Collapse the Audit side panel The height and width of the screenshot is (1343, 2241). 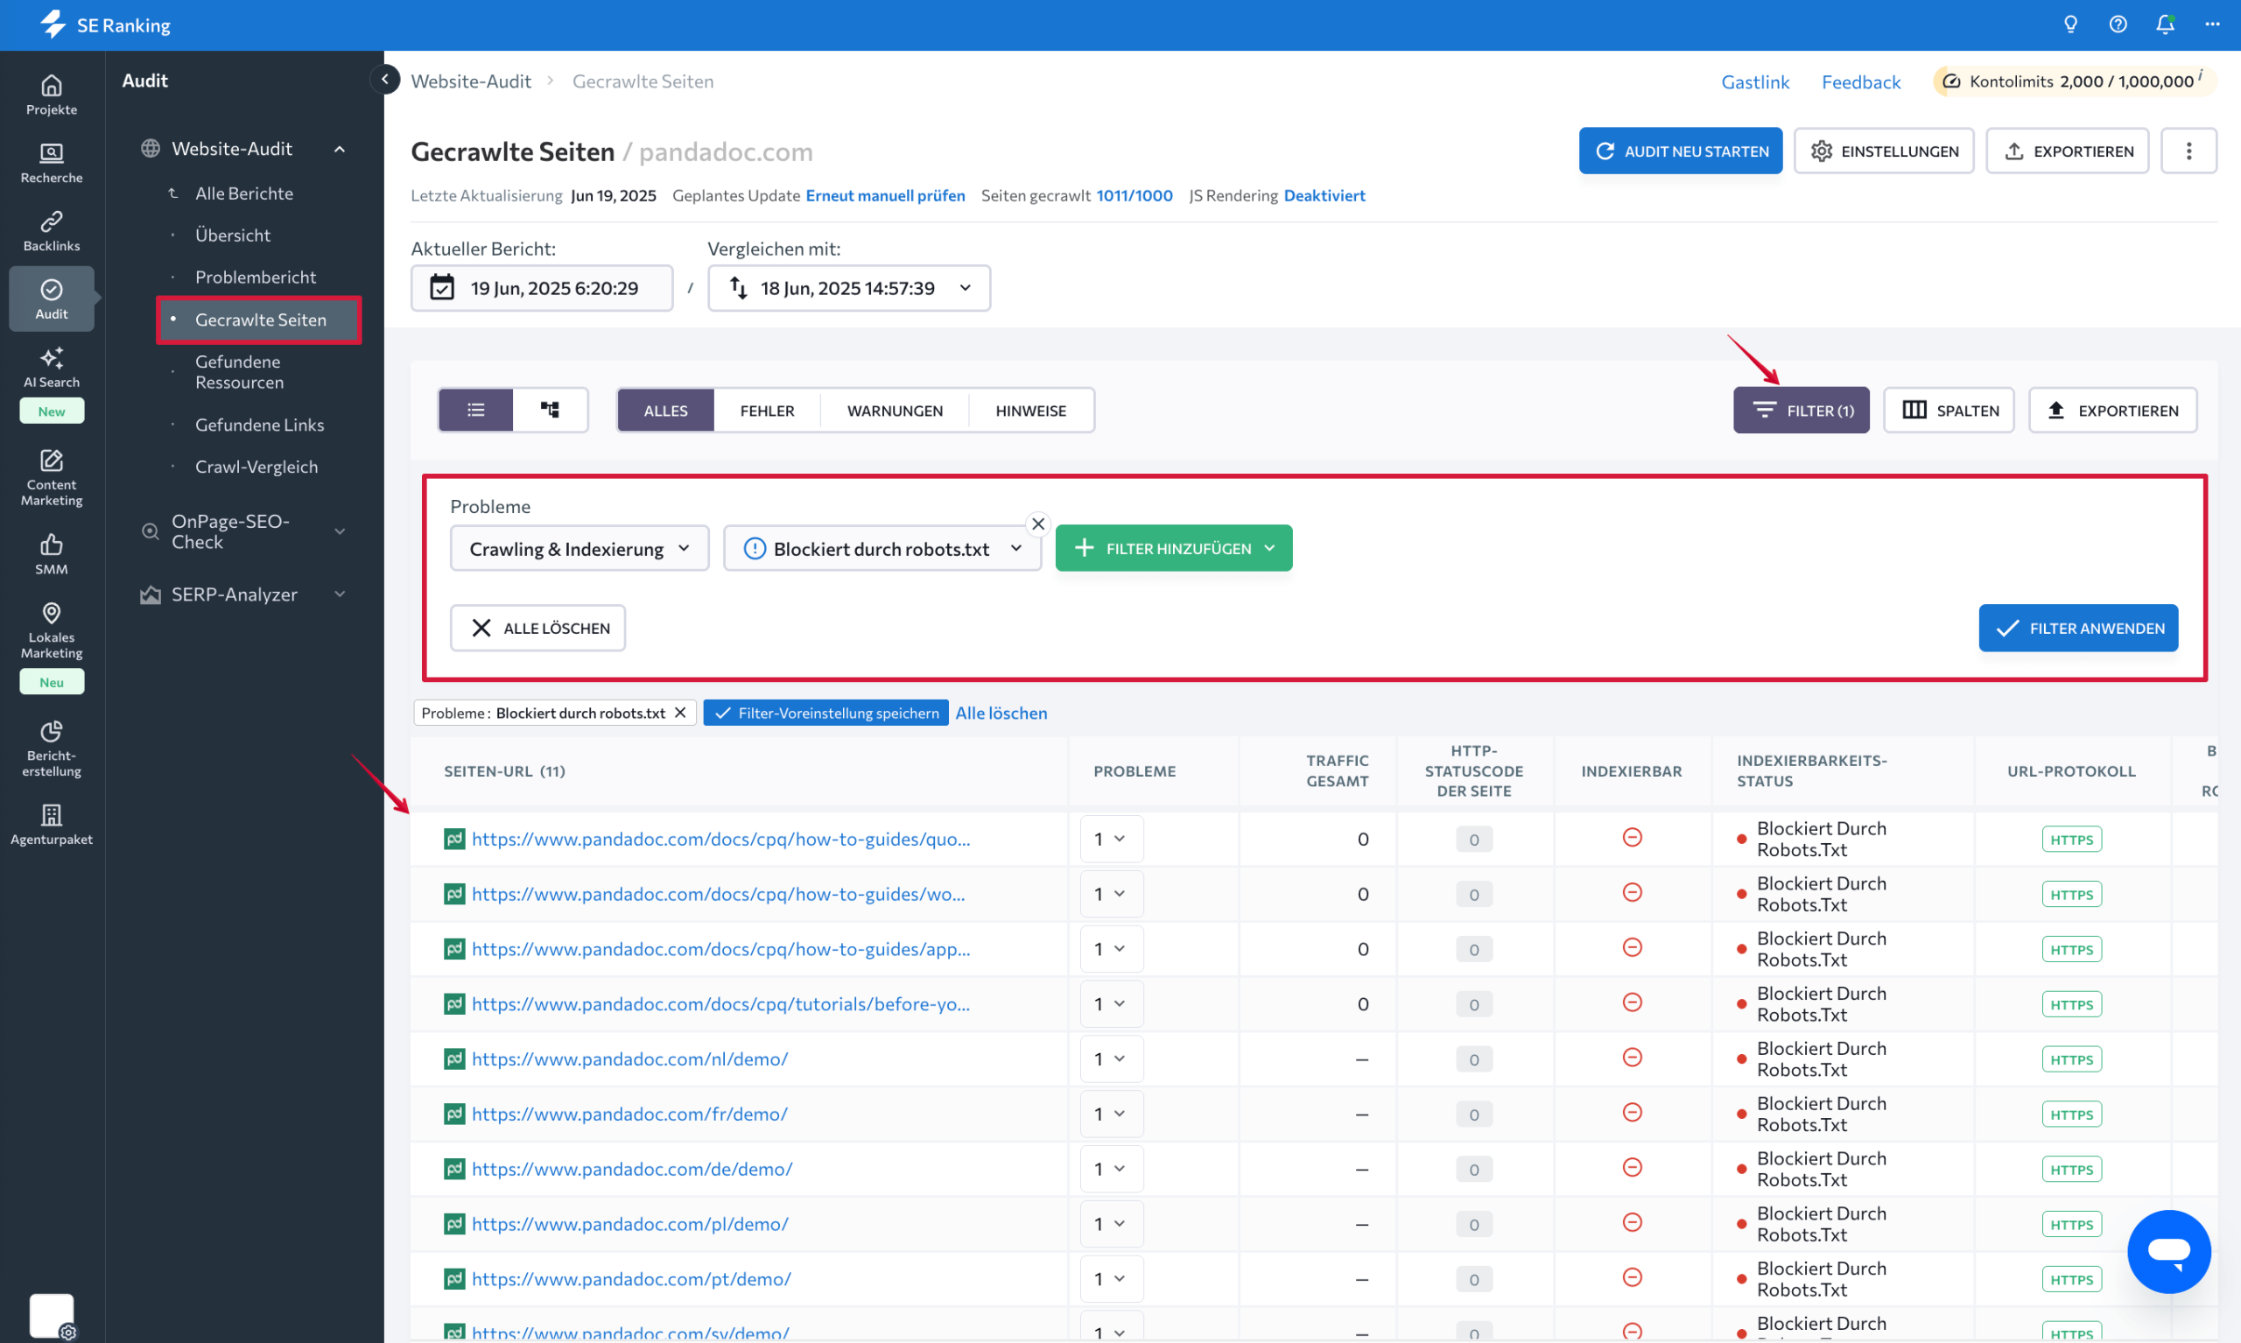[384, 80]
